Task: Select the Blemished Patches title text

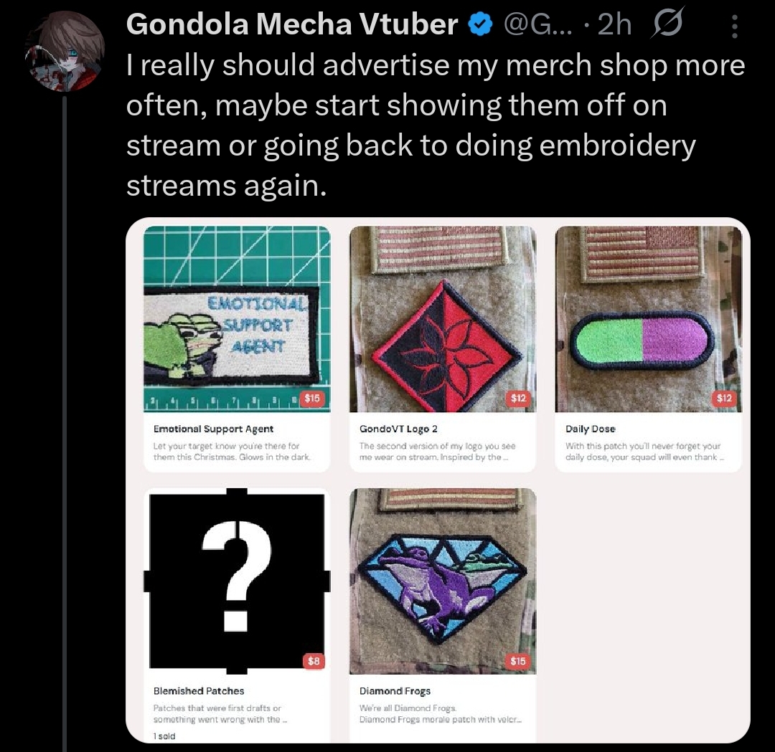Action: (199, 691)
